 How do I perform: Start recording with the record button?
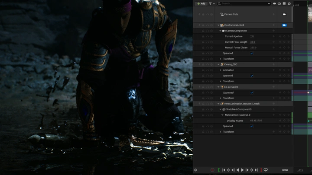coord(212,170)
